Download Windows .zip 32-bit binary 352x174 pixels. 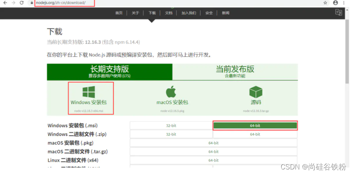pos(171,134)
